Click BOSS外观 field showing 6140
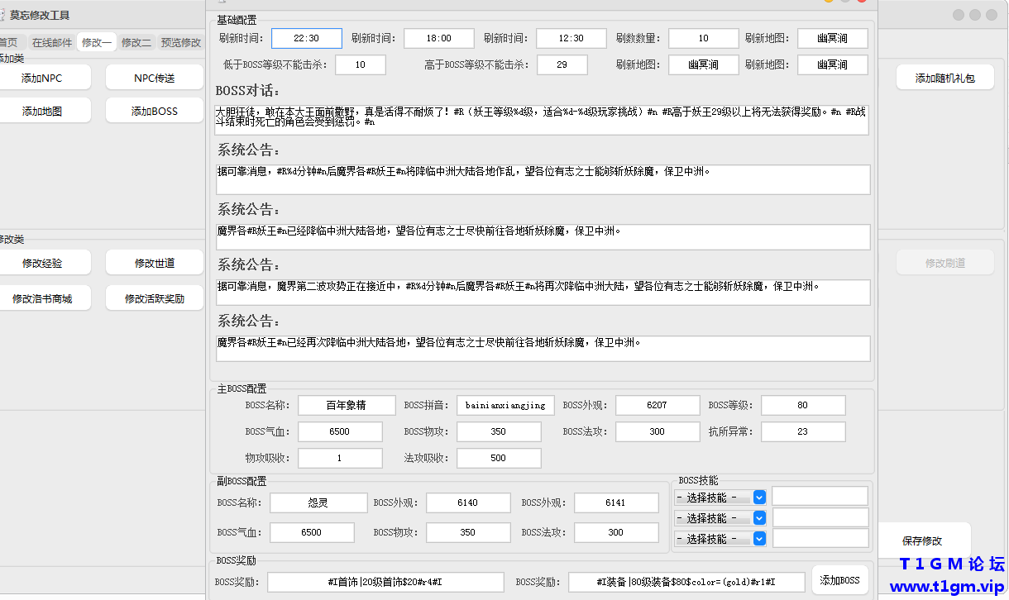 coord(468,502)
